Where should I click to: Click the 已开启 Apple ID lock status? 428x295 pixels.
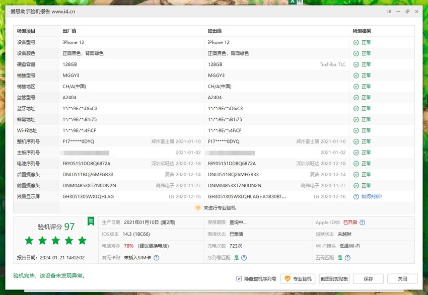[350, 223]
